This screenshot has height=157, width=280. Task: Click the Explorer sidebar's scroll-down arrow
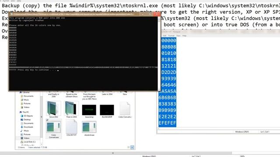point(41,144)
